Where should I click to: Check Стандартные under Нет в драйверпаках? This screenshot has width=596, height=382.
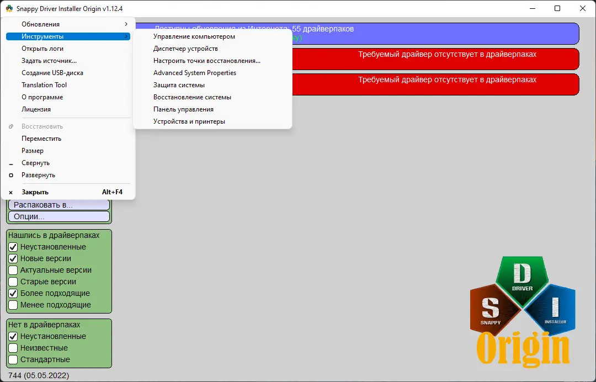(x=13, y=359)
